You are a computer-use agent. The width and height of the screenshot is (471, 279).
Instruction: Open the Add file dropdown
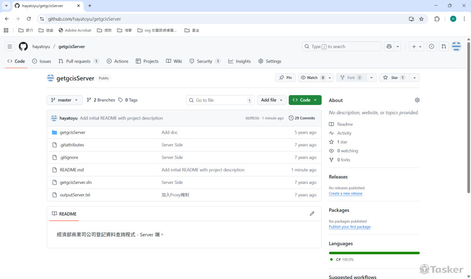pyautogui.click(x=272, y=100)
